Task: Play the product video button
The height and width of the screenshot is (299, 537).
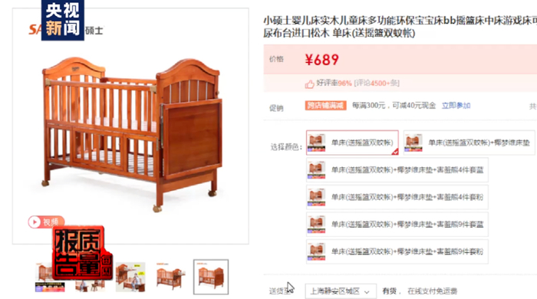Action: pyautogui.click(x=46, y=222)
